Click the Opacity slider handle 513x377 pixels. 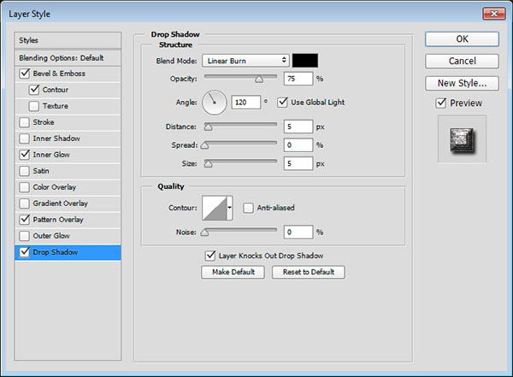[257, 79]
